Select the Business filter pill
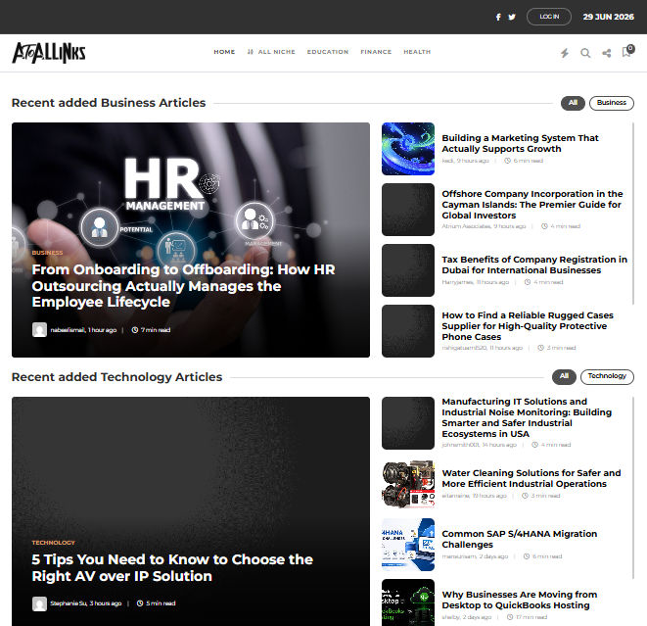The image size is (647, 626). pyautogui.click(x=612, y=103)
